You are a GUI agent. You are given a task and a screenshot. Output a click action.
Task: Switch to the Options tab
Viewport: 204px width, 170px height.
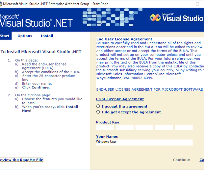pos(25,36)
